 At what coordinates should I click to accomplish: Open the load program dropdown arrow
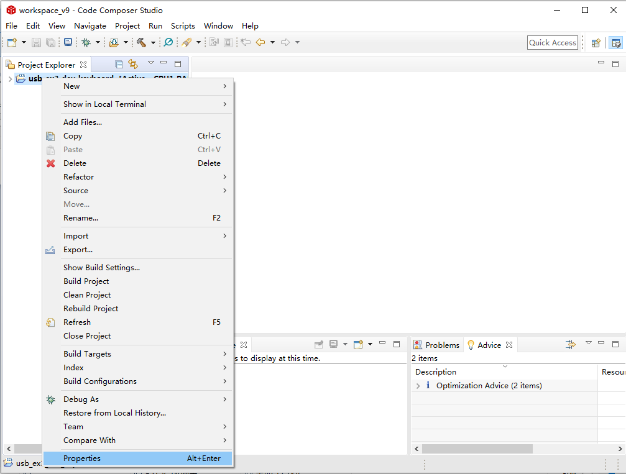click(126, 42)
